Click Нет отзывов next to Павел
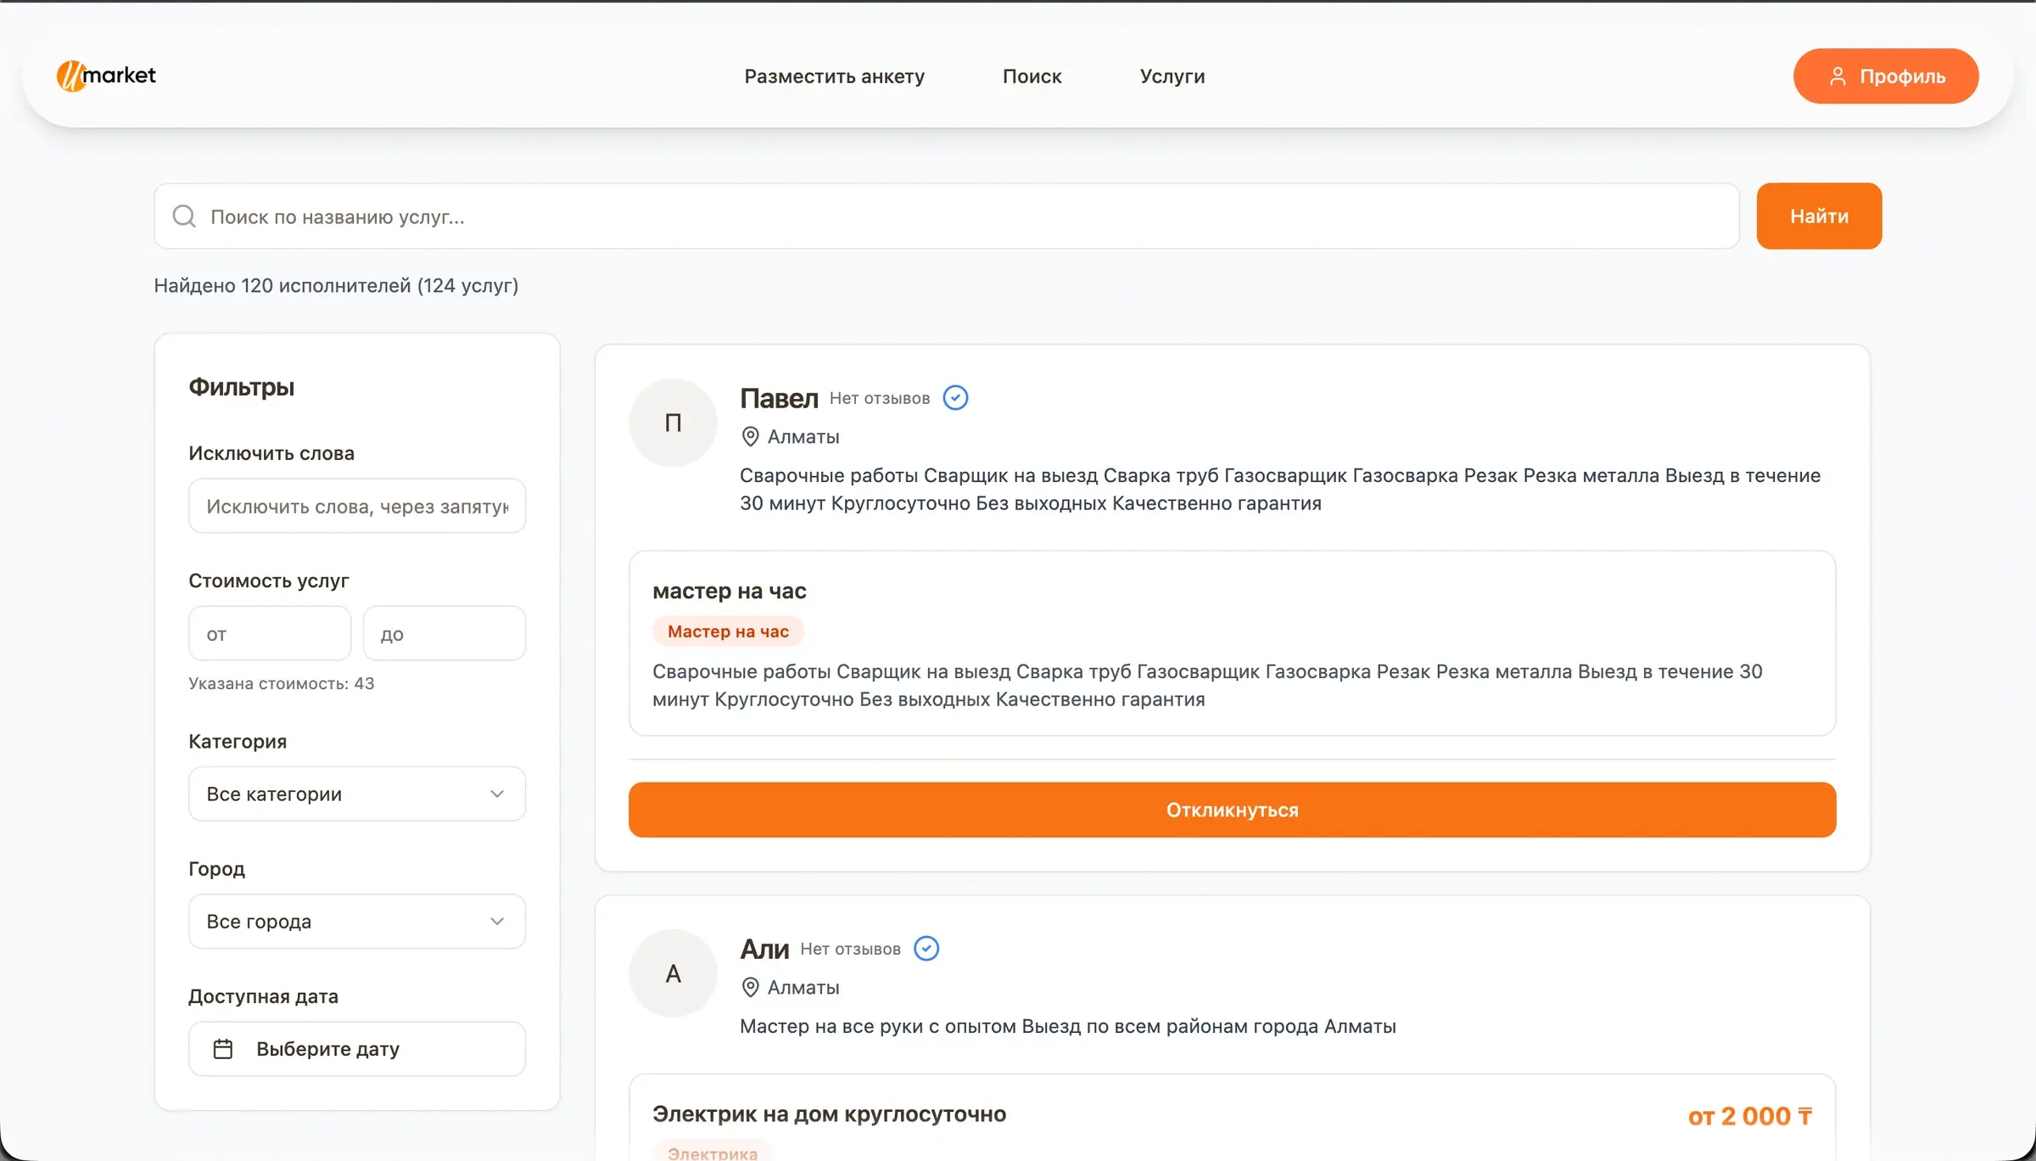The image size is (2036, 1161). [x=880, y=398]
